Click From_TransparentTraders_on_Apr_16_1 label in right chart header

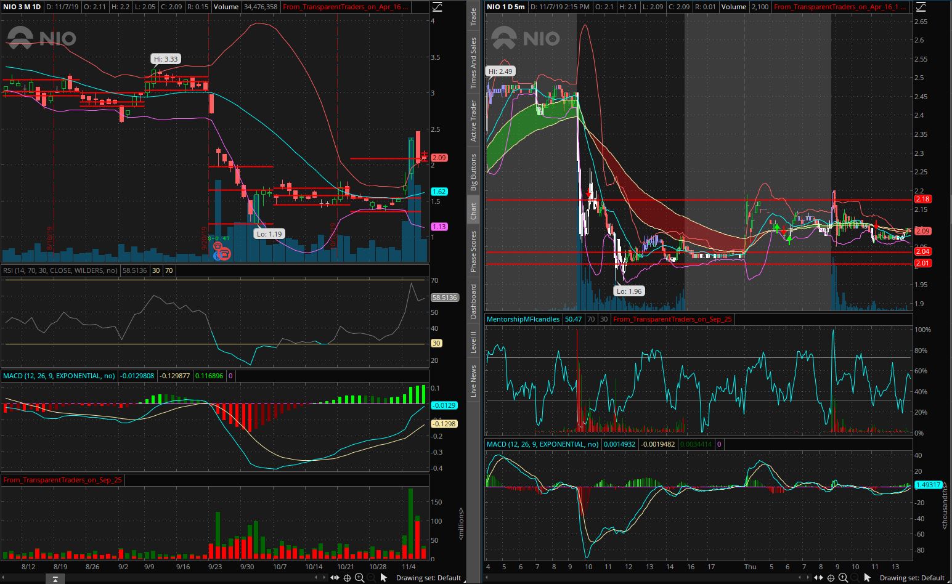tap(840, 7)
